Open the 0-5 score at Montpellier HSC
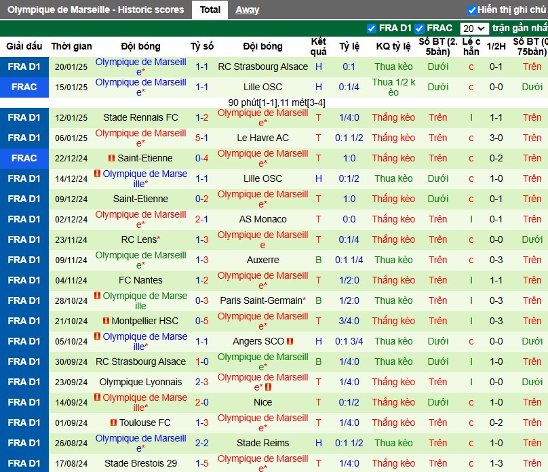The width and height of the screenshot is (548, 472). click(x=201, y=321)
